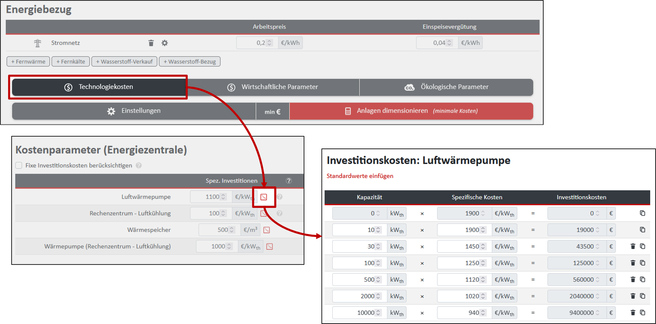Enable Fixe Investitionskosten berücksichtigen checkbox
Image resolution: width=656 pixels, height=324 pixels.
click(x=19, y=165)
